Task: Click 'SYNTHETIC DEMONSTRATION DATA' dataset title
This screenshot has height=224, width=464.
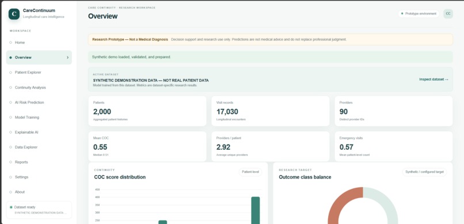Action: point(151,80)
